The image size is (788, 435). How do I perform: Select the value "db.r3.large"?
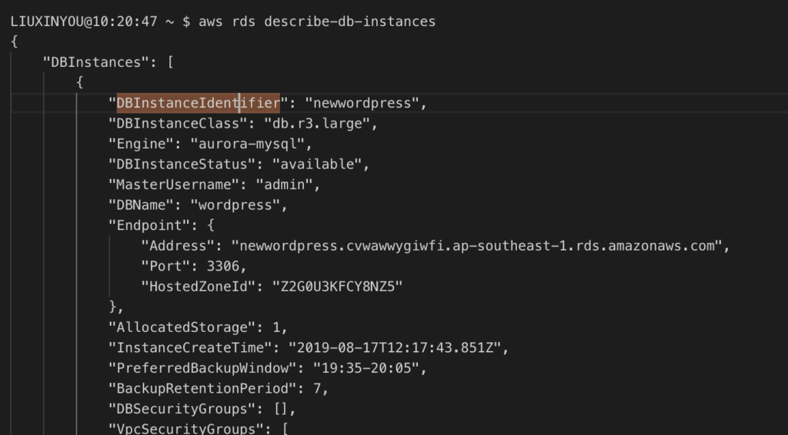[317, 124]
